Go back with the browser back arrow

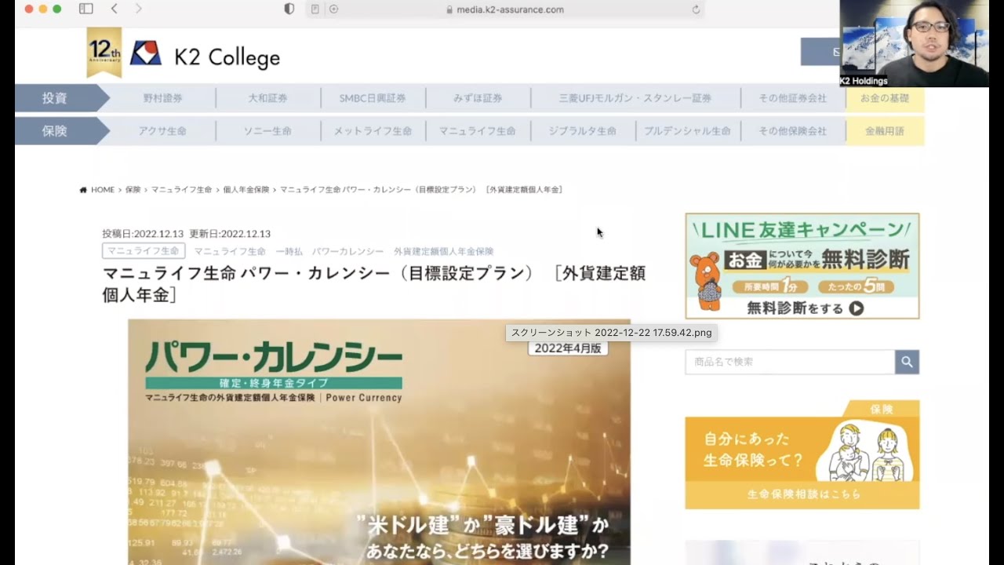(x=114, y=9)
